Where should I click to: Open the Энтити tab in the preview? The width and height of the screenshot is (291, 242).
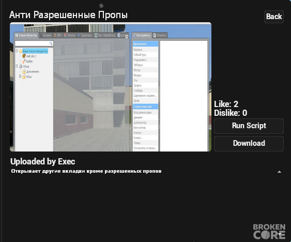pyautogui.click(x=70, y=35)
